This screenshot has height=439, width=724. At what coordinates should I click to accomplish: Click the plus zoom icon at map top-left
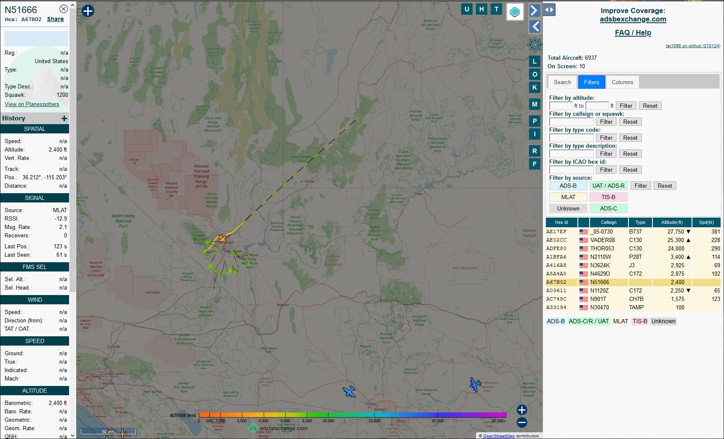pos(88,11)
